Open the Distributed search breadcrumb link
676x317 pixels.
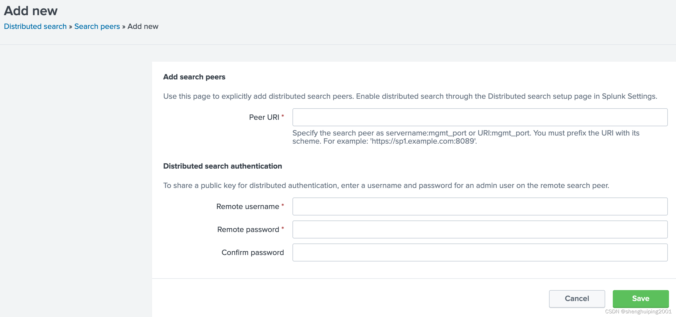pyautogui.click(x=35, y=26)
